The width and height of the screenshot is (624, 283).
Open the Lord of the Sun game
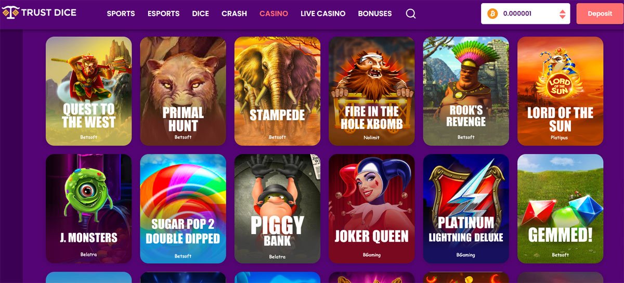(x=560, y=91)
